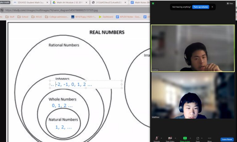Open the Zoom View layout menu

point(230,3)
